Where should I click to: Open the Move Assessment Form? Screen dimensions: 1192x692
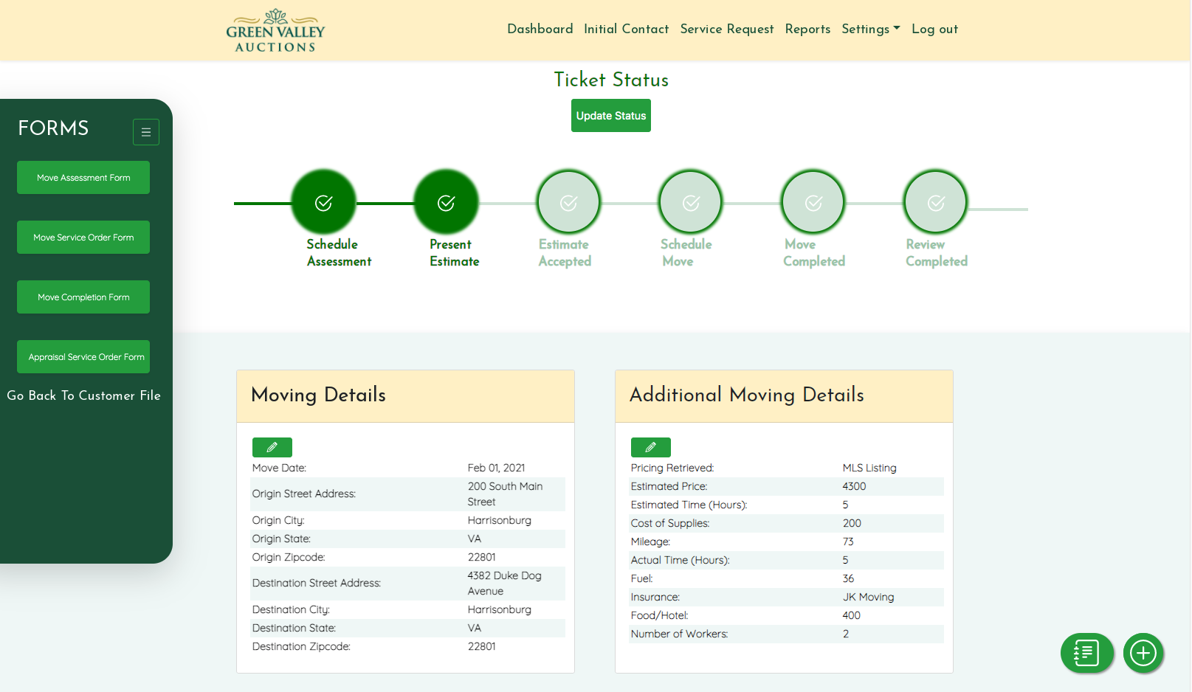(83, 178)
